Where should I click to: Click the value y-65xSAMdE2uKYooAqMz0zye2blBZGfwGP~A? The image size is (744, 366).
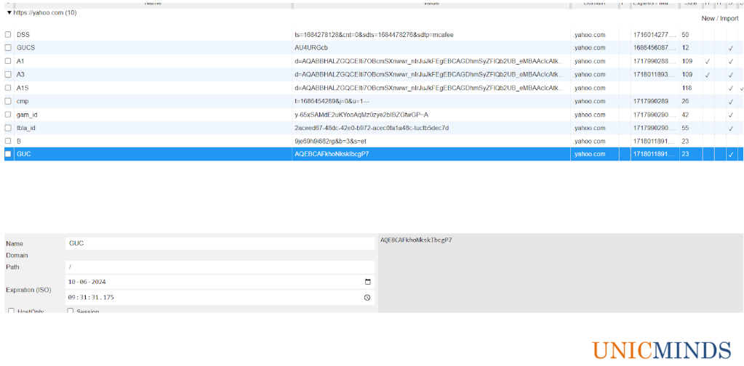click(361, 114)
